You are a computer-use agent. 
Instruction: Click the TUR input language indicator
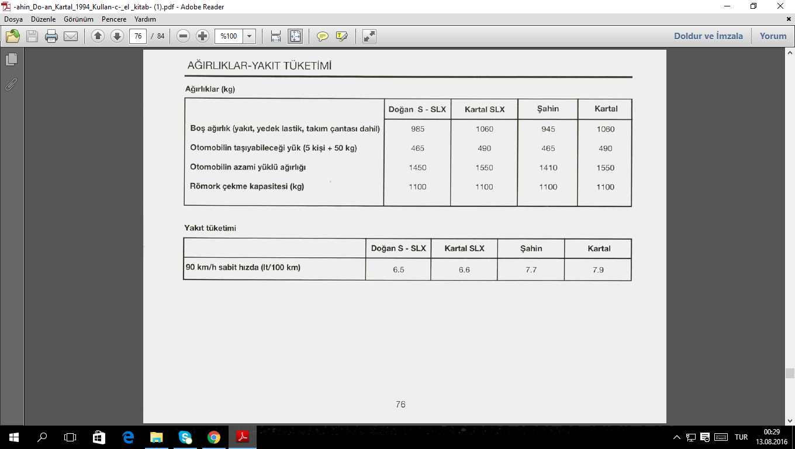point(741,437)
